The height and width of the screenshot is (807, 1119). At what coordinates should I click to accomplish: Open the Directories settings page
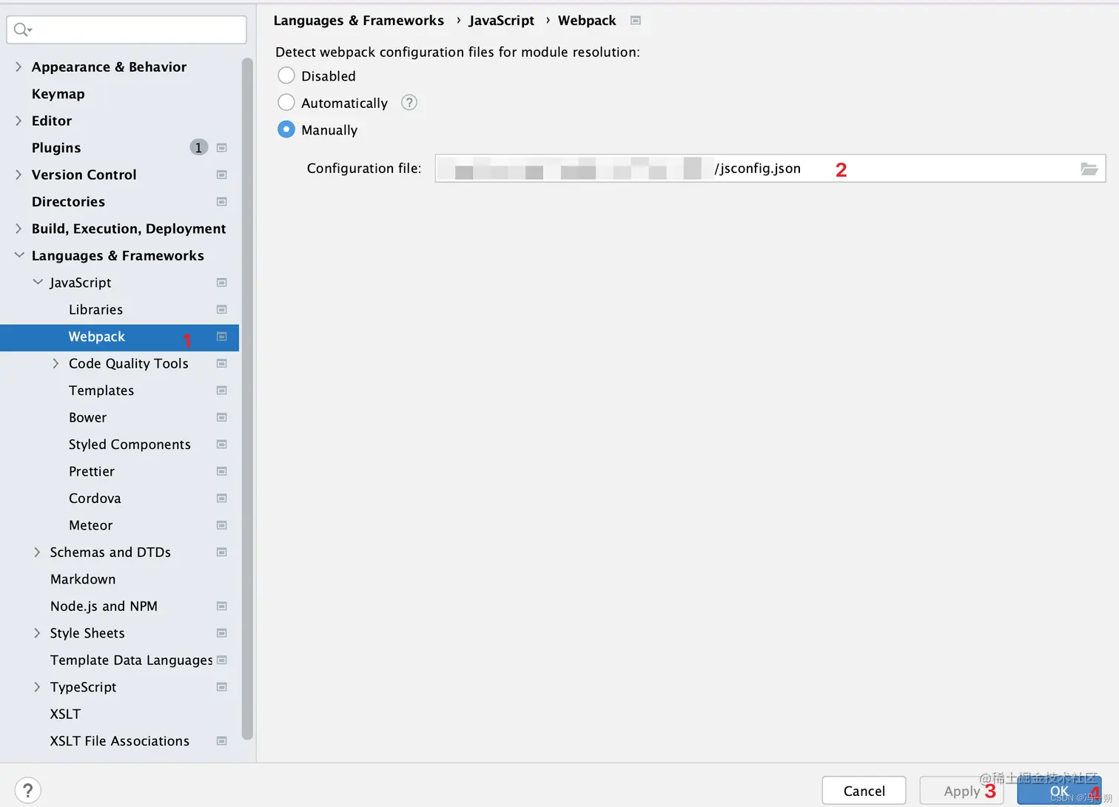[x=68, y=202]
